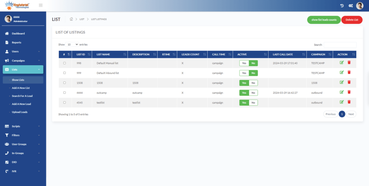Screen dimensions: 369x186
Task: Open the Show entries count dropdown
Action: [72, 44]
